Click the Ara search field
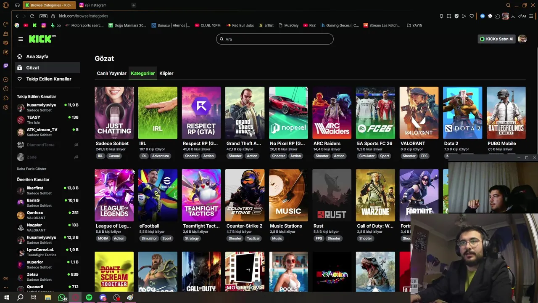This screenshot has height=303, width=538. 275,39
